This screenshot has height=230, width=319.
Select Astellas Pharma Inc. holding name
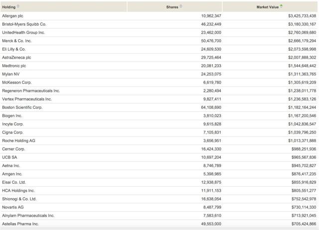point(20,224)
